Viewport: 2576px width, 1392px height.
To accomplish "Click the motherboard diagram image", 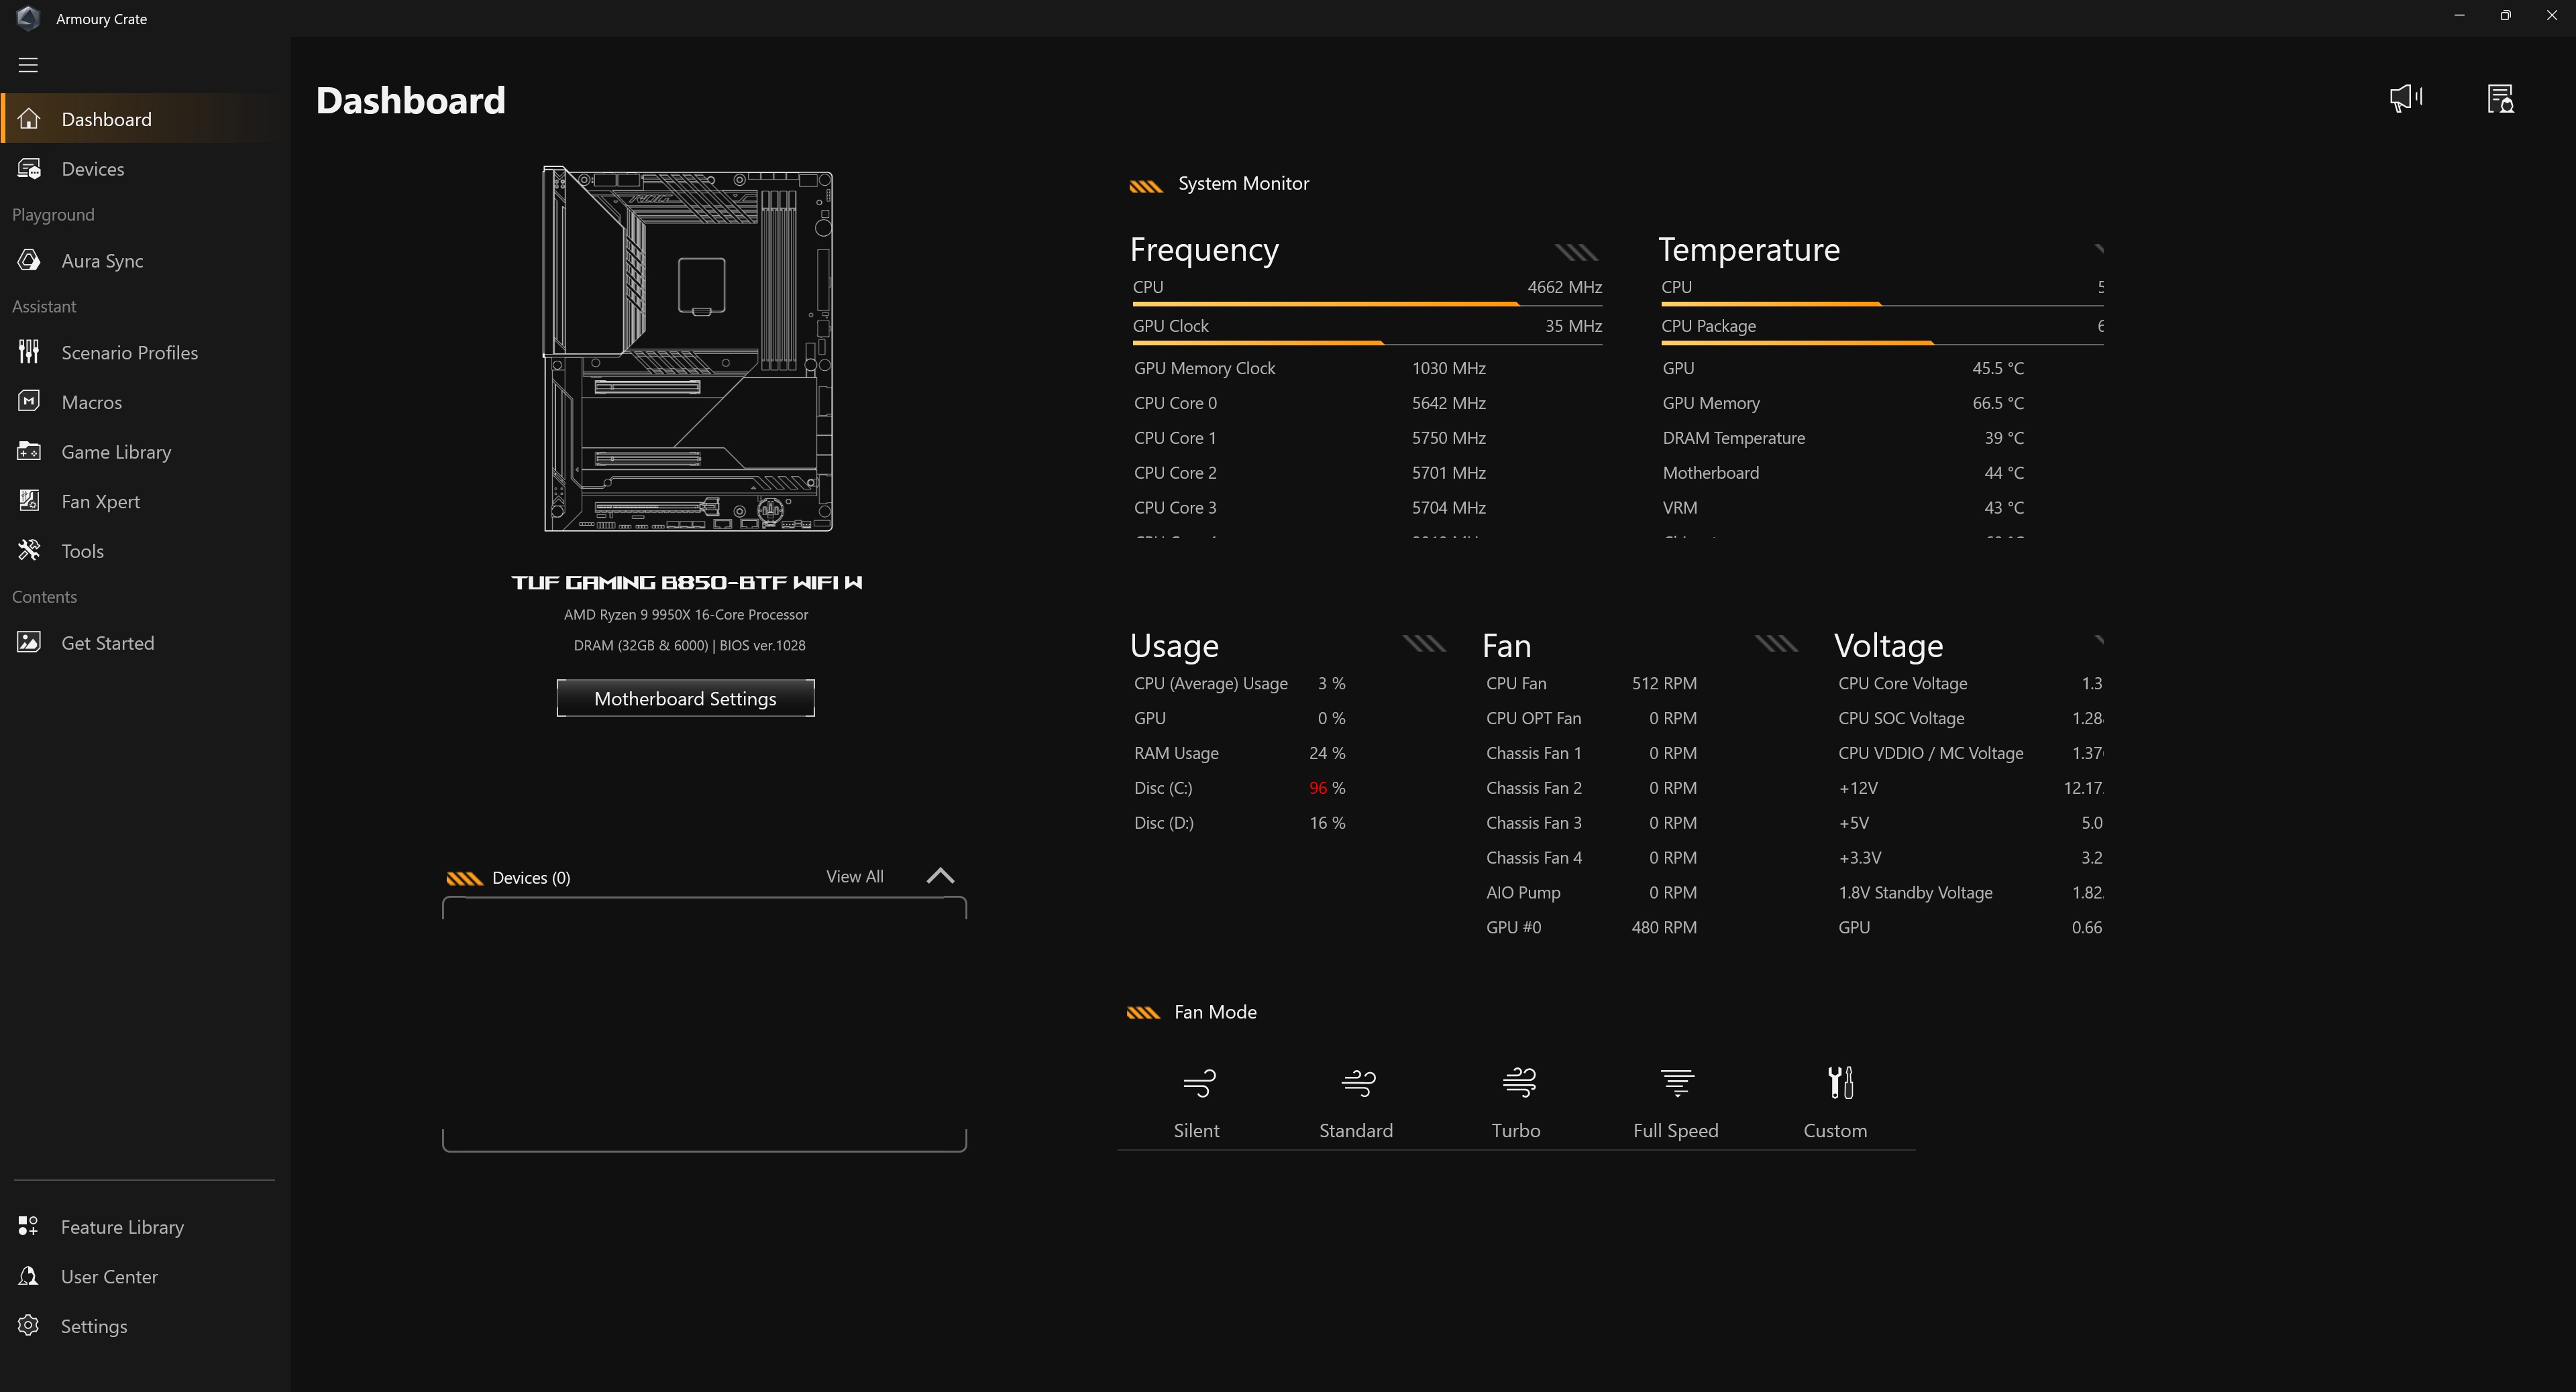I will click(688, 349).
